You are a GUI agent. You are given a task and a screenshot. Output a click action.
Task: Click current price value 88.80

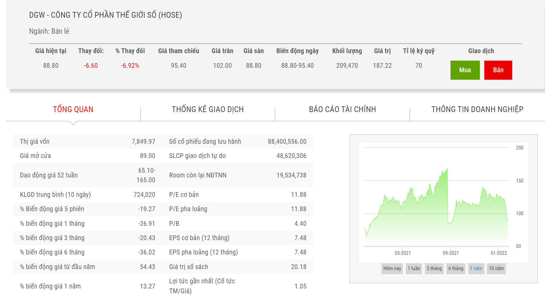(51, 66)
